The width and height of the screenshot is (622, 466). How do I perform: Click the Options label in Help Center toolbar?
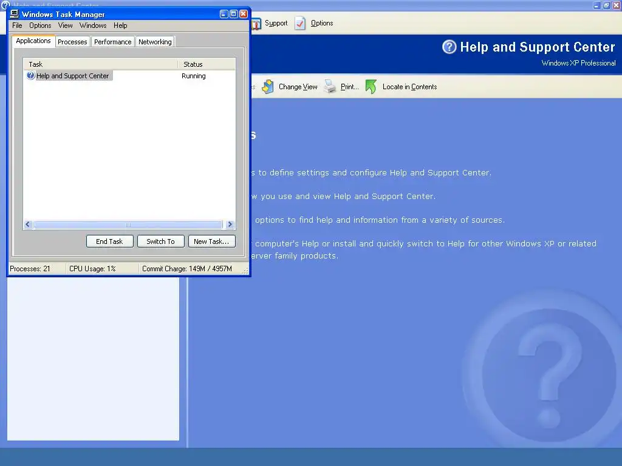(x=322, y=23)
